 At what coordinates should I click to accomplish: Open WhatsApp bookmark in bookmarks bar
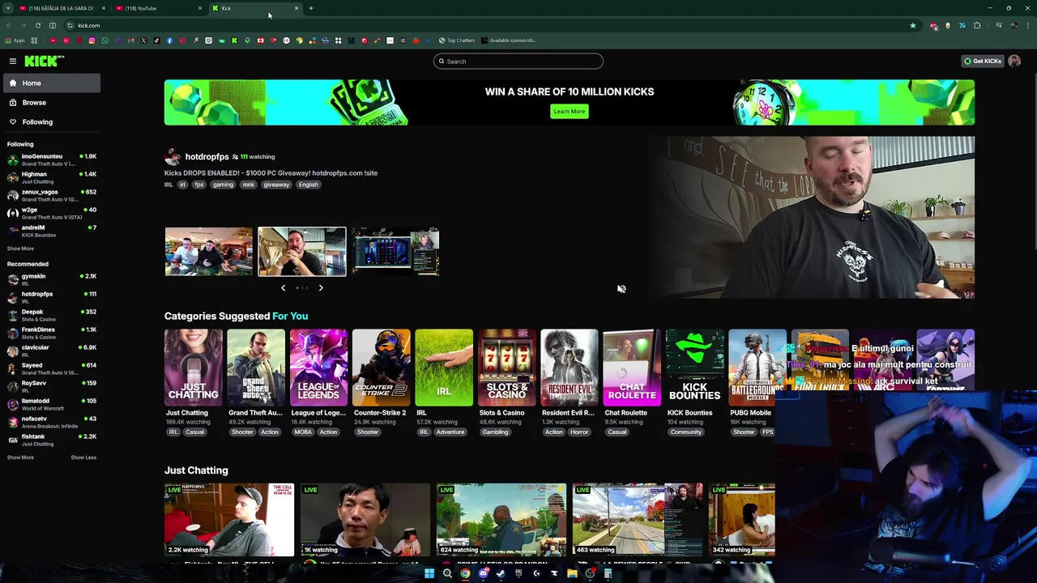coord(105,40)
